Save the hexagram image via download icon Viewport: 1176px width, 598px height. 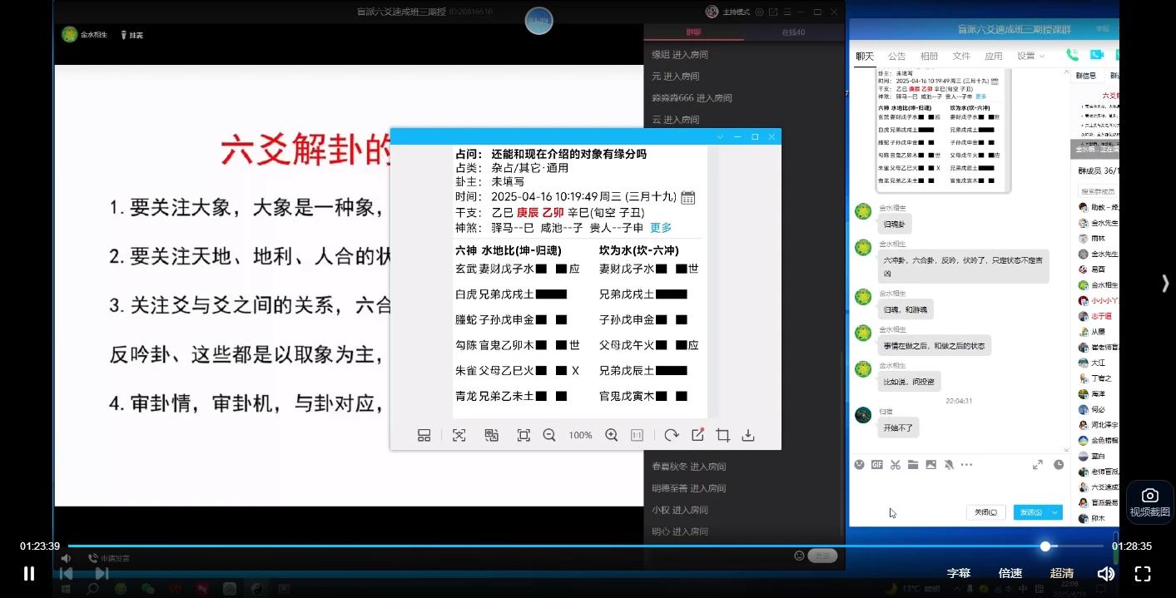[747, 434]
